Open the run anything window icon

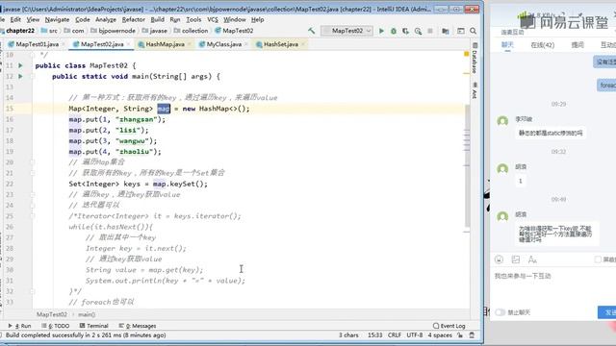pos(461,31)
